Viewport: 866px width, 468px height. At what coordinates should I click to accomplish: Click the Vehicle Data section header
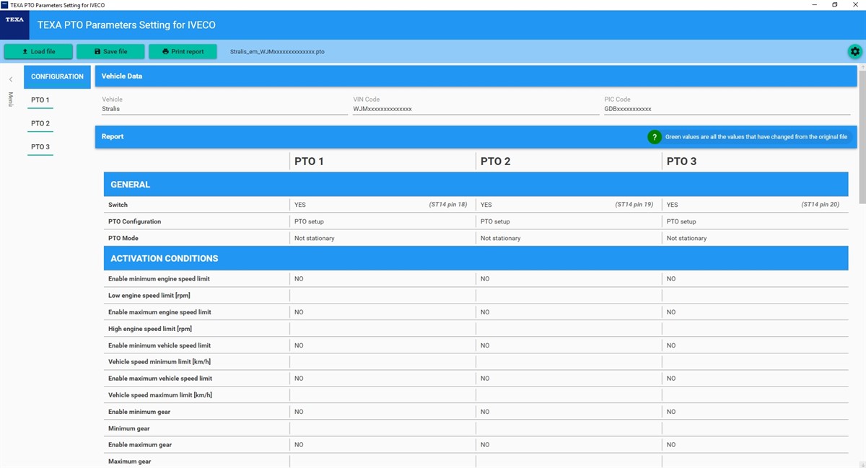(476, 76)
